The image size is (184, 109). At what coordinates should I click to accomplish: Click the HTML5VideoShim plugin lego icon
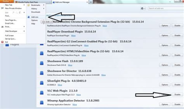pyautogui.click(x=42, y=53)
